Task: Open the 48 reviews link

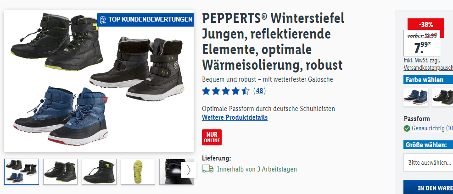Action: coord(259,91)
